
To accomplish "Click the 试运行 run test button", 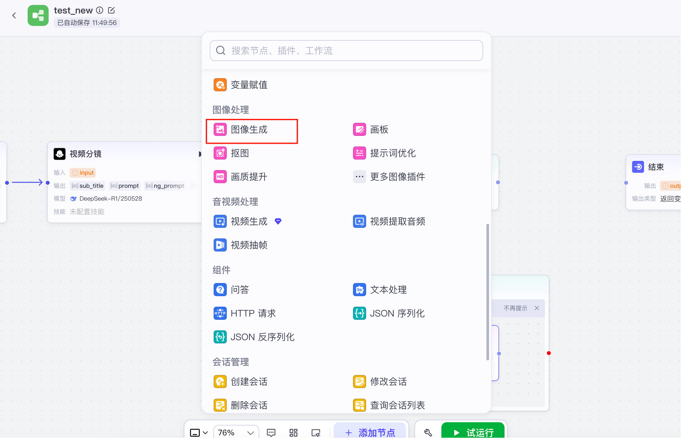I will [473, 432].
